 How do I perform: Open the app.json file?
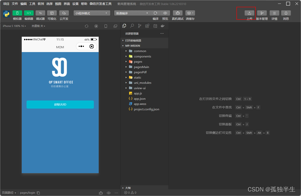[x=144, y=99]
